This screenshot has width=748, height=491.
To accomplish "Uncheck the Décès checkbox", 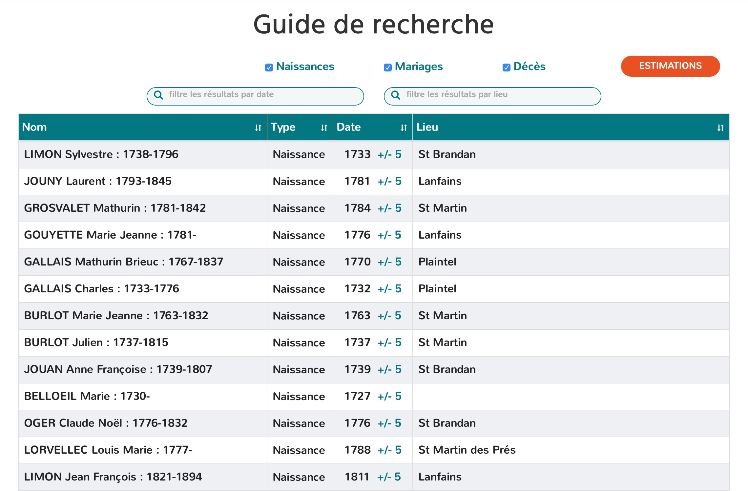I will click(507, 68).
